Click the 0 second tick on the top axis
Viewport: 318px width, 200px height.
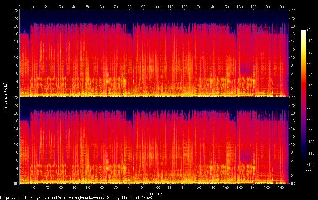tap(20, 7)
